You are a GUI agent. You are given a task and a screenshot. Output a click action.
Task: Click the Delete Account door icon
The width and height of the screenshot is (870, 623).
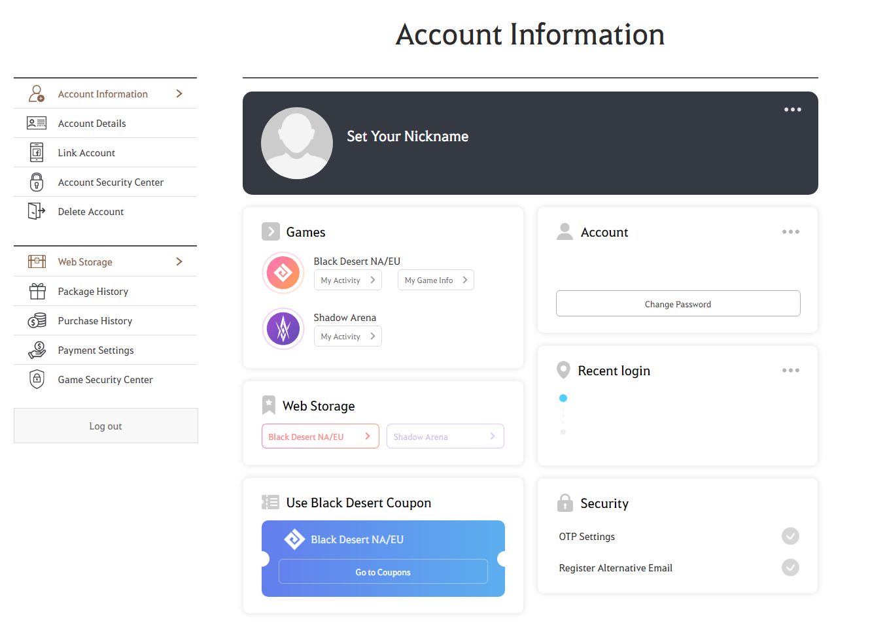(x=37, y=211)
